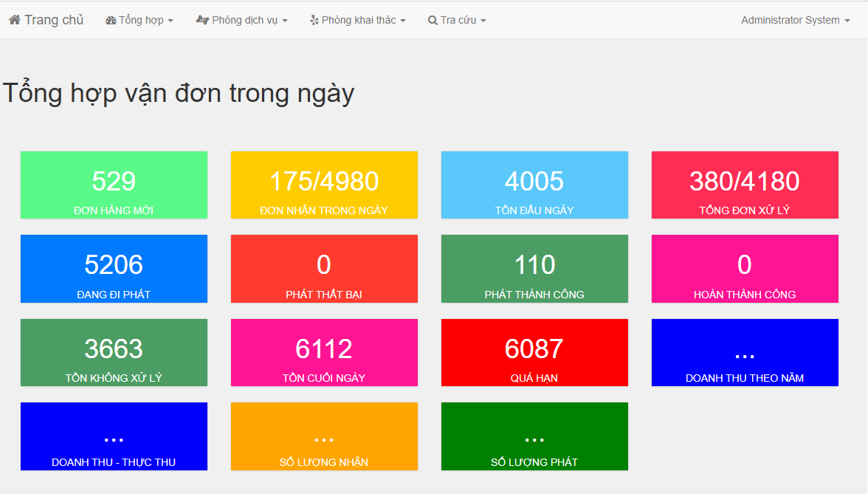
Task: Open the Phòng khai thác menu
Action: pos(357,20)
